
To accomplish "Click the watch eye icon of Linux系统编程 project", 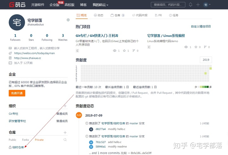I will pyautogui.click(x=186, y=47).
